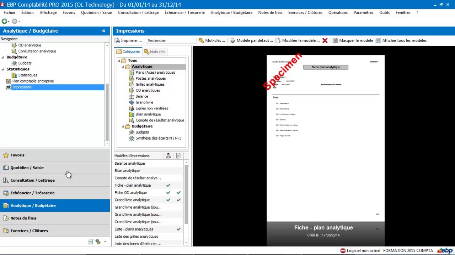Open Plan comptable entreprise in navigation
455x255 pixels.
pyautogui.click(x=33, y=81)
